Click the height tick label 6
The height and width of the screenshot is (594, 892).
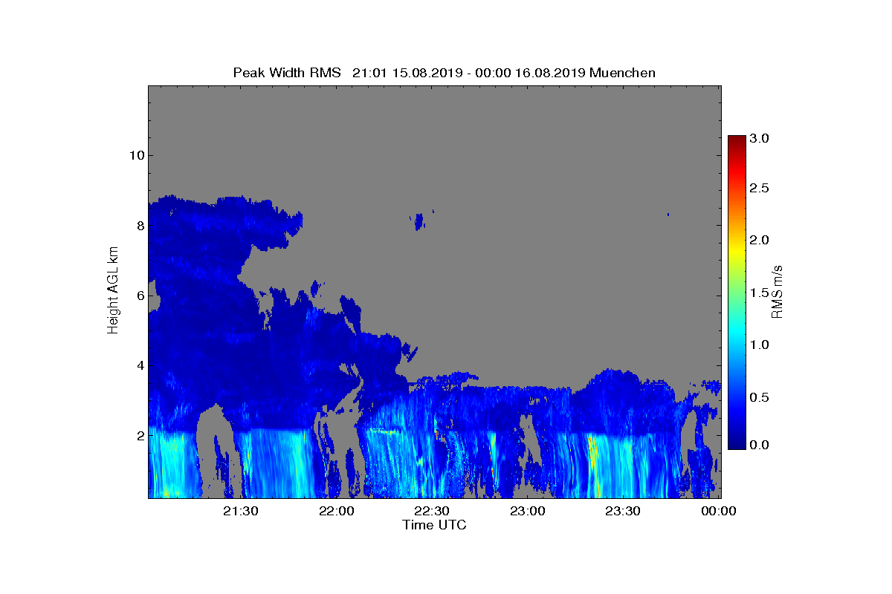139,296
